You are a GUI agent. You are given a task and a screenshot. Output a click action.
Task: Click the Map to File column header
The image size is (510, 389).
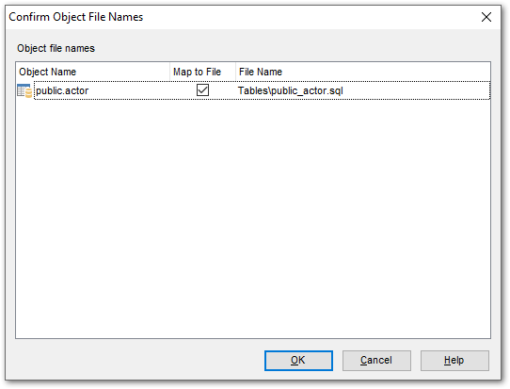pos(202,72)
